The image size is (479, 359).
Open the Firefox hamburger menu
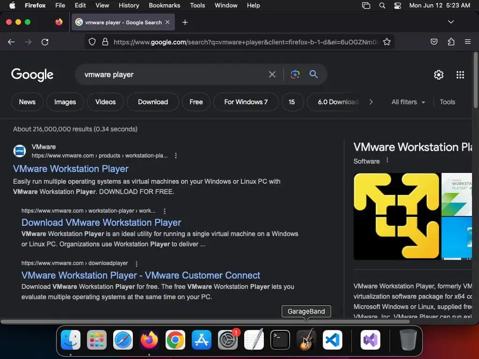[468, 42]
